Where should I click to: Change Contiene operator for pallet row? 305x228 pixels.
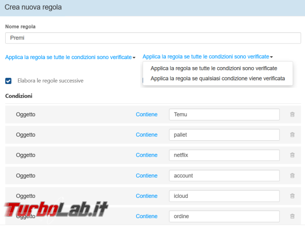click(x=146, y=135)
